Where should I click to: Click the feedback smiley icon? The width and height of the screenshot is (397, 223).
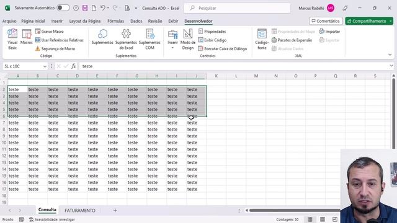76,8
